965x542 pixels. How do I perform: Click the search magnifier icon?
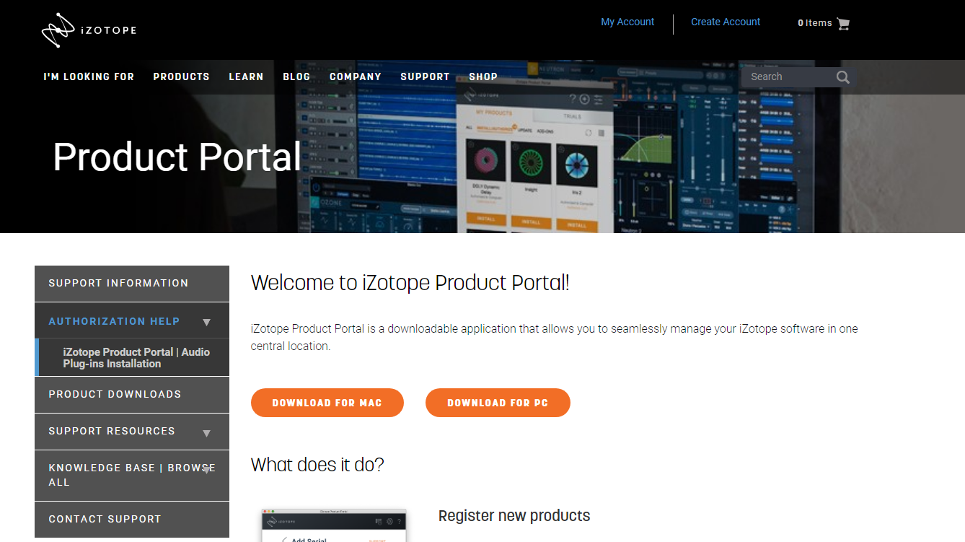click(842, 77)
